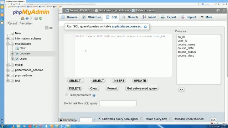This screenshot has width=228, height=128.
Task: Click database icon beside performance_schema
Action: coord(12,70)
